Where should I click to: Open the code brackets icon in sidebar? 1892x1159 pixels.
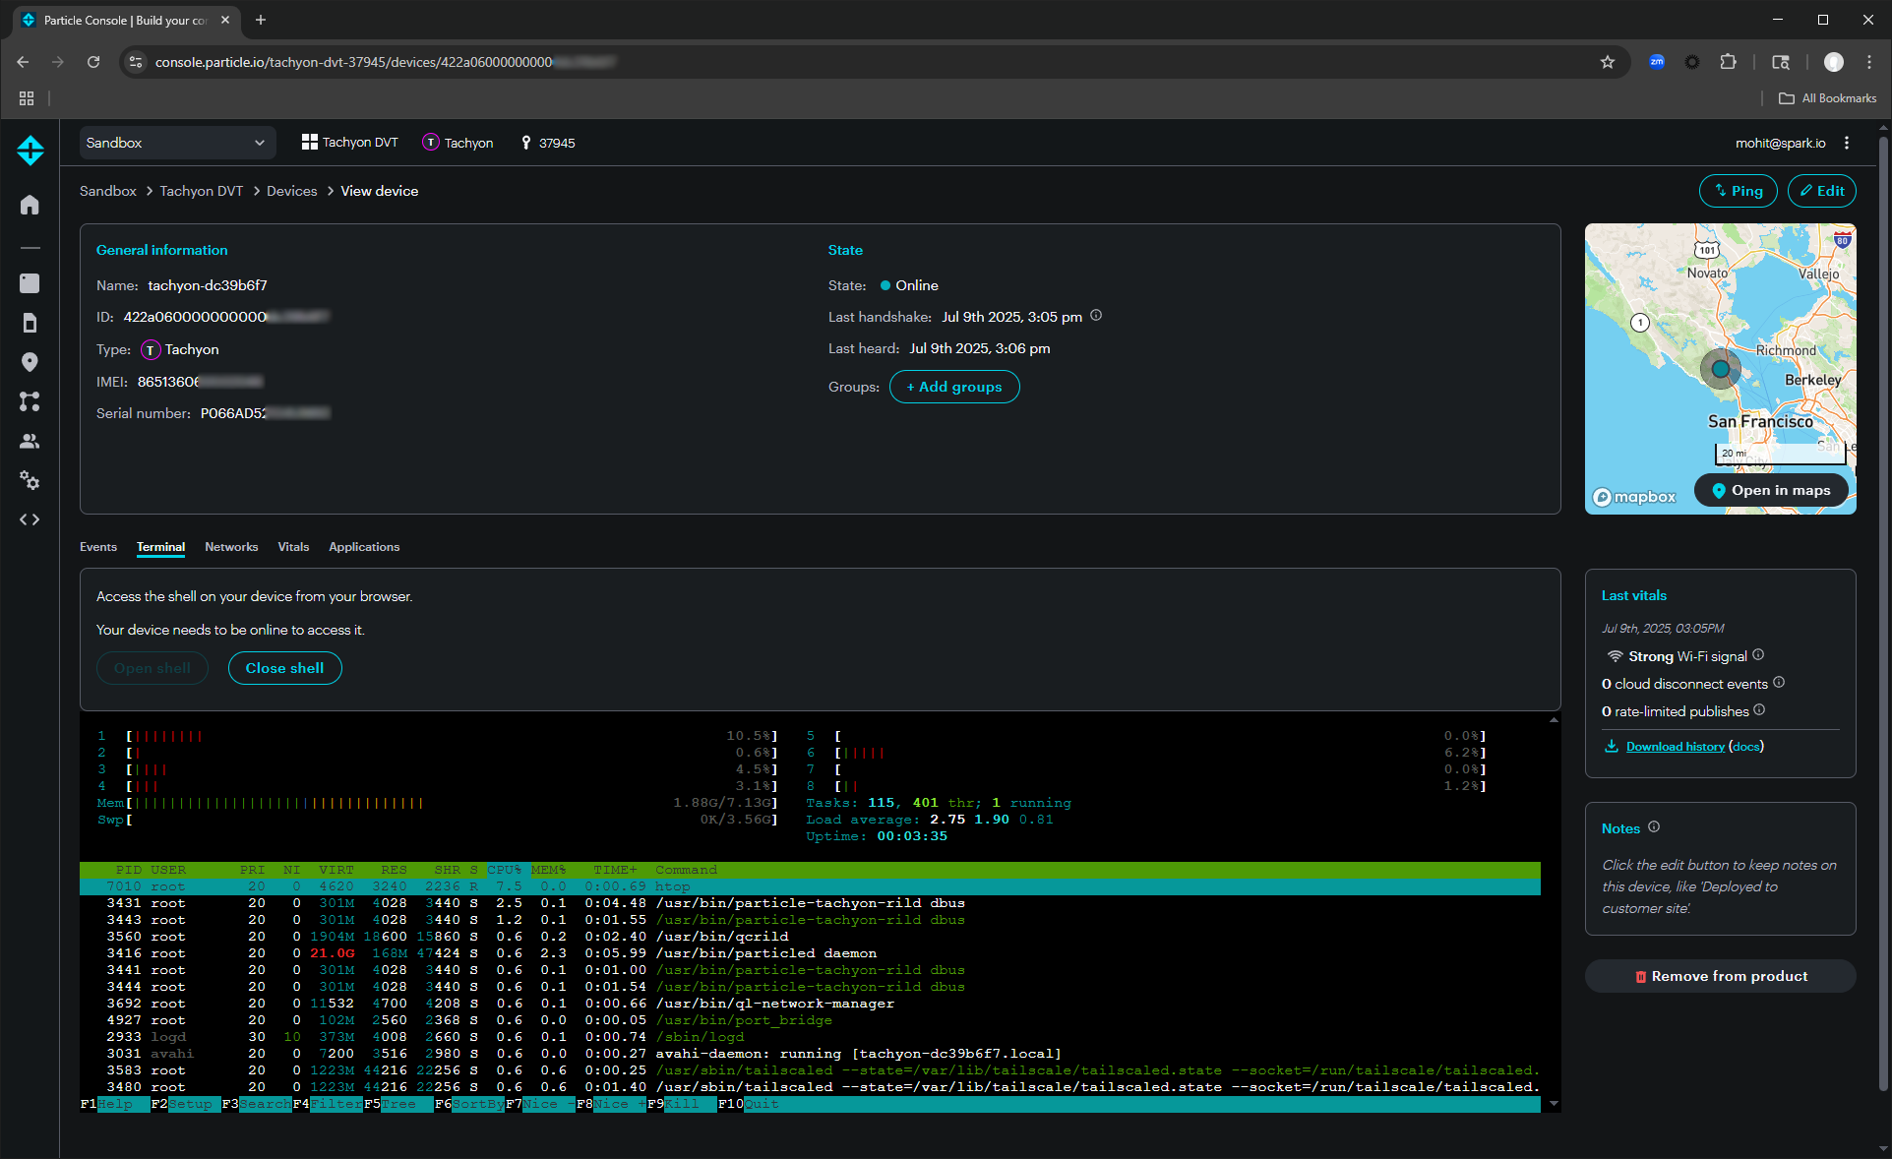[30, 519]
